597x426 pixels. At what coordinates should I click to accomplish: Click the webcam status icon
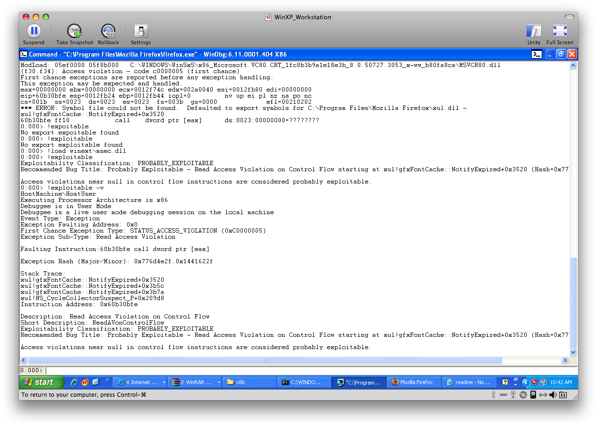click(513, 395)
